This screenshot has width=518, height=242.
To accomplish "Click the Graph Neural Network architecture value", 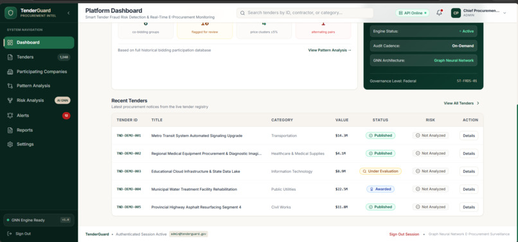I will pos(454,61).
